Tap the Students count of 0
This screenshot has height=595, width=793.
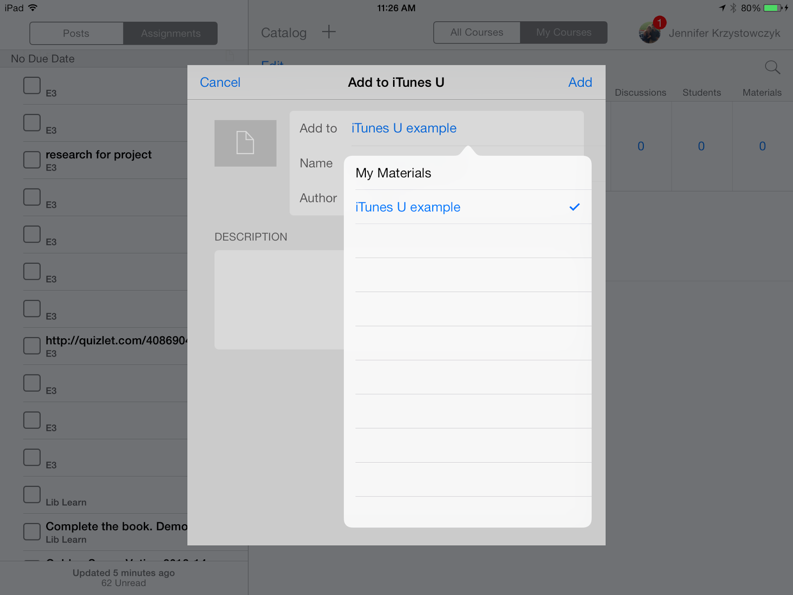(701, 146)
